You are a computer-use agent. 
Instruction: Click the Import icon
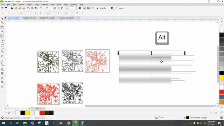click(x=54, y=8)
